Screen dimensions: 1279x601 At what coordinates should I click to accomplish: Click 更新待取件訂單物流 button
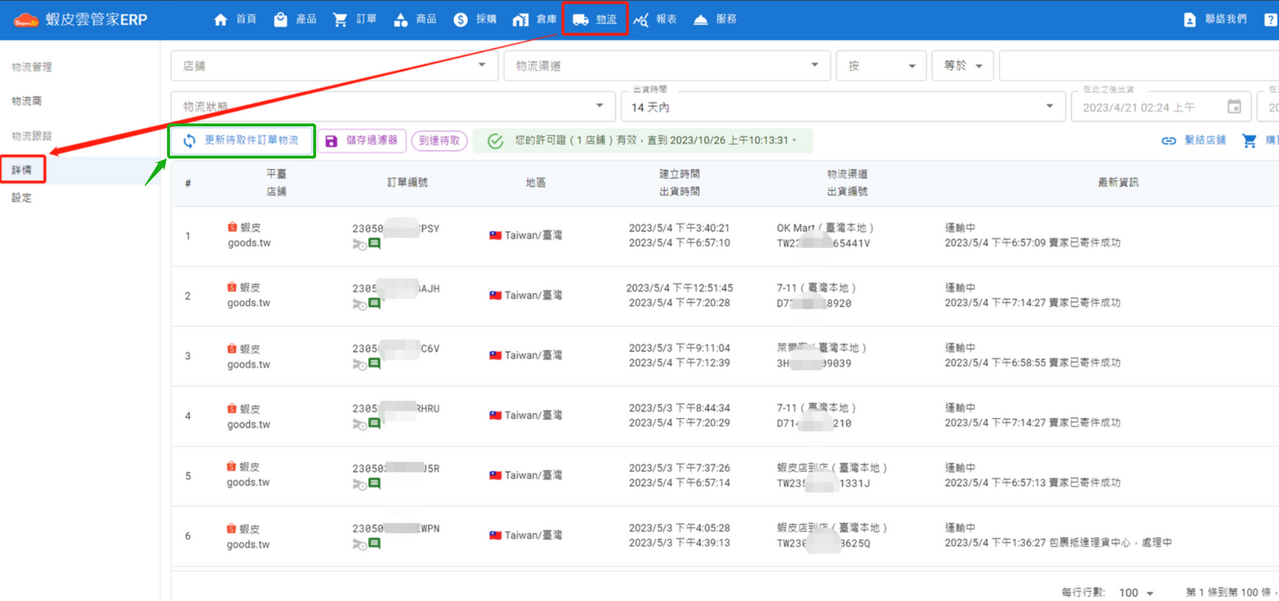[242, 141]
